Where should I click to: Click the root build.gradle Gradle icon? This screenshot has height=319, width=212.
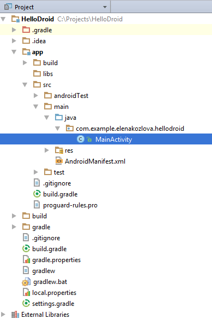pyautogui.click(x=26, y=248)
